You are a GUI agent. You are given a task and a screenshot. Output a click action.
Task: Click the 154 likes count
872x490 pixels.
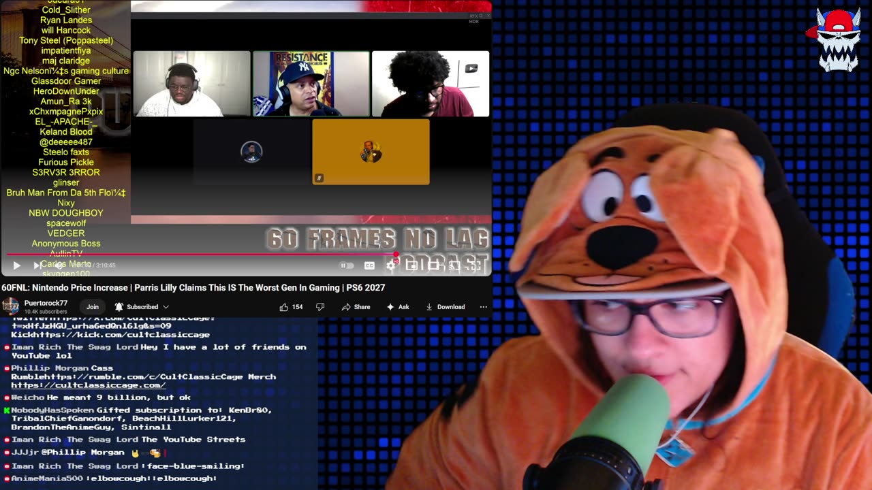297,307
